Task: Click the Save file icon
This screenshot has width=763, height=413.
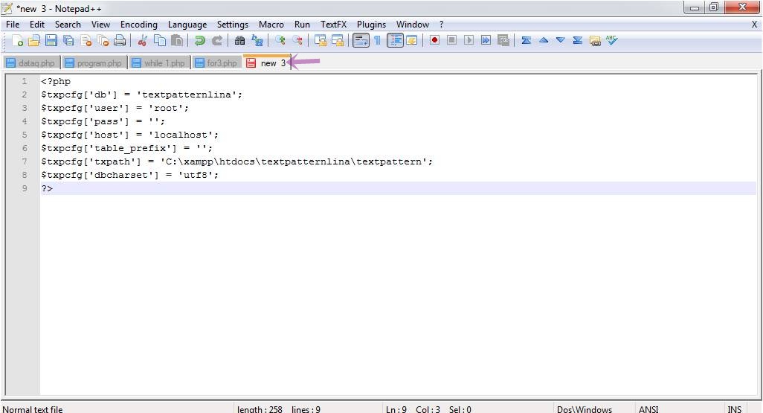Action: click(x=51, y=41)
